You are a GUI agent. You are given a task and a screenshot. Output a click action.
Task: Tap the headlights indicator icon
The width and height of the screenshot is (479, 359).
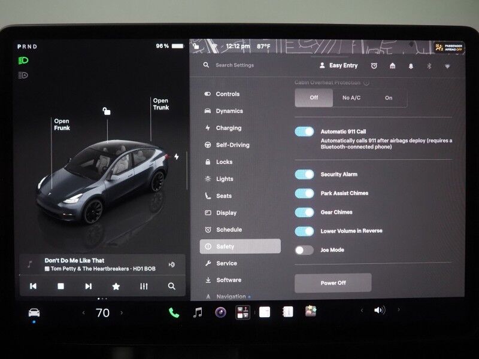pyautogui.click(x=23, y=60)
